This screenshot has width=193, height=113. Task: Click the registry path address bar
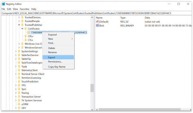[x=96, y=13]
